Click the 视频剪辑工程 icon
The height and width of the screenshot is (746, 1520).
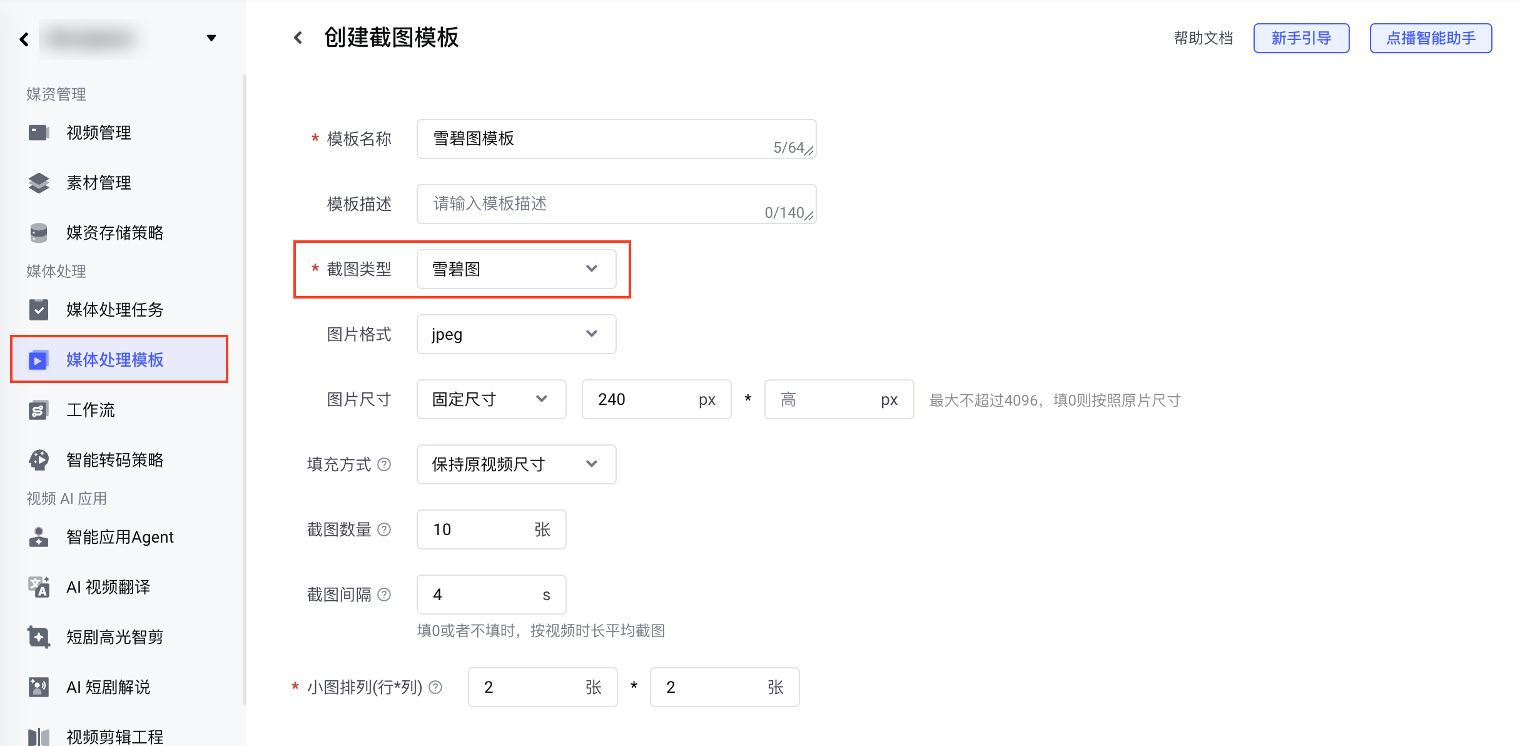[39, 737]
